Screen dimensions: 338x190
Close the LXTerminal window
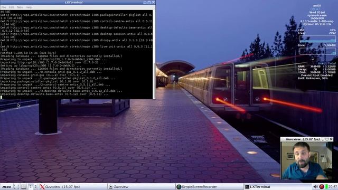(153, 2)
